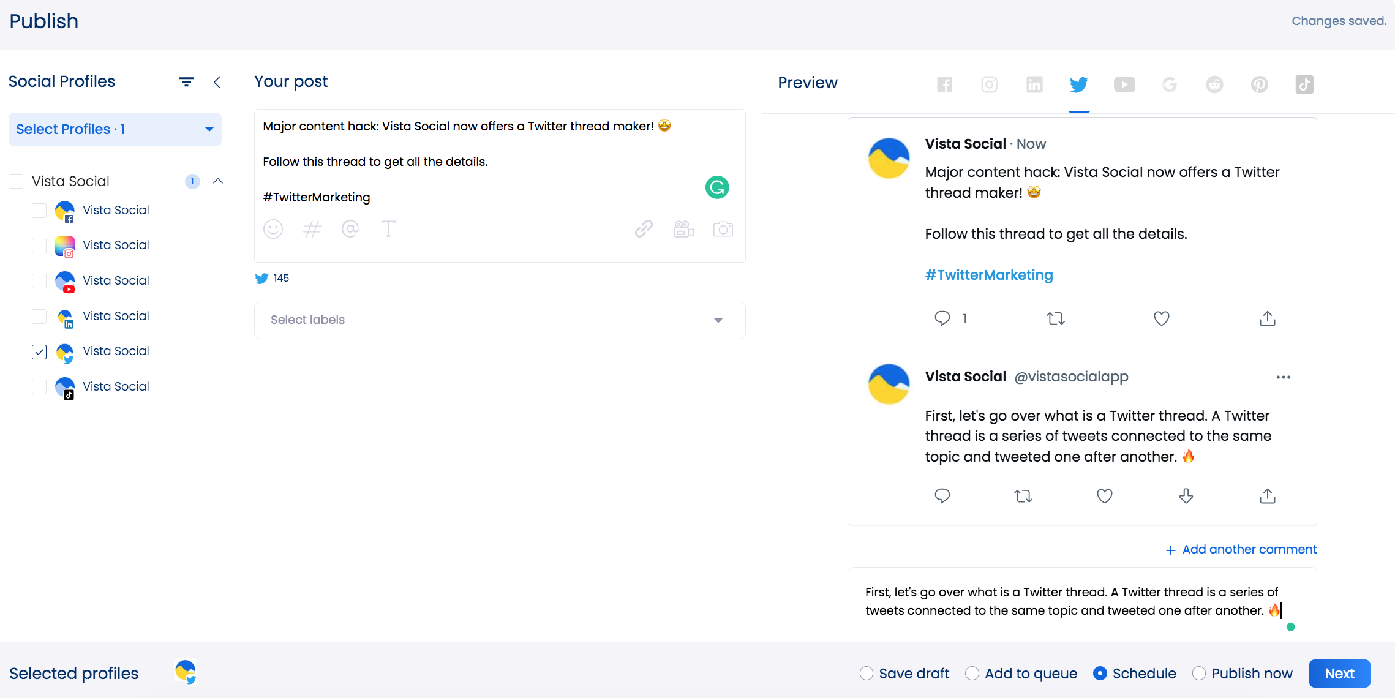This screenshot has height=698, width=1395.
Task: Collapse the Vista Social profile group
Action: 218,181
